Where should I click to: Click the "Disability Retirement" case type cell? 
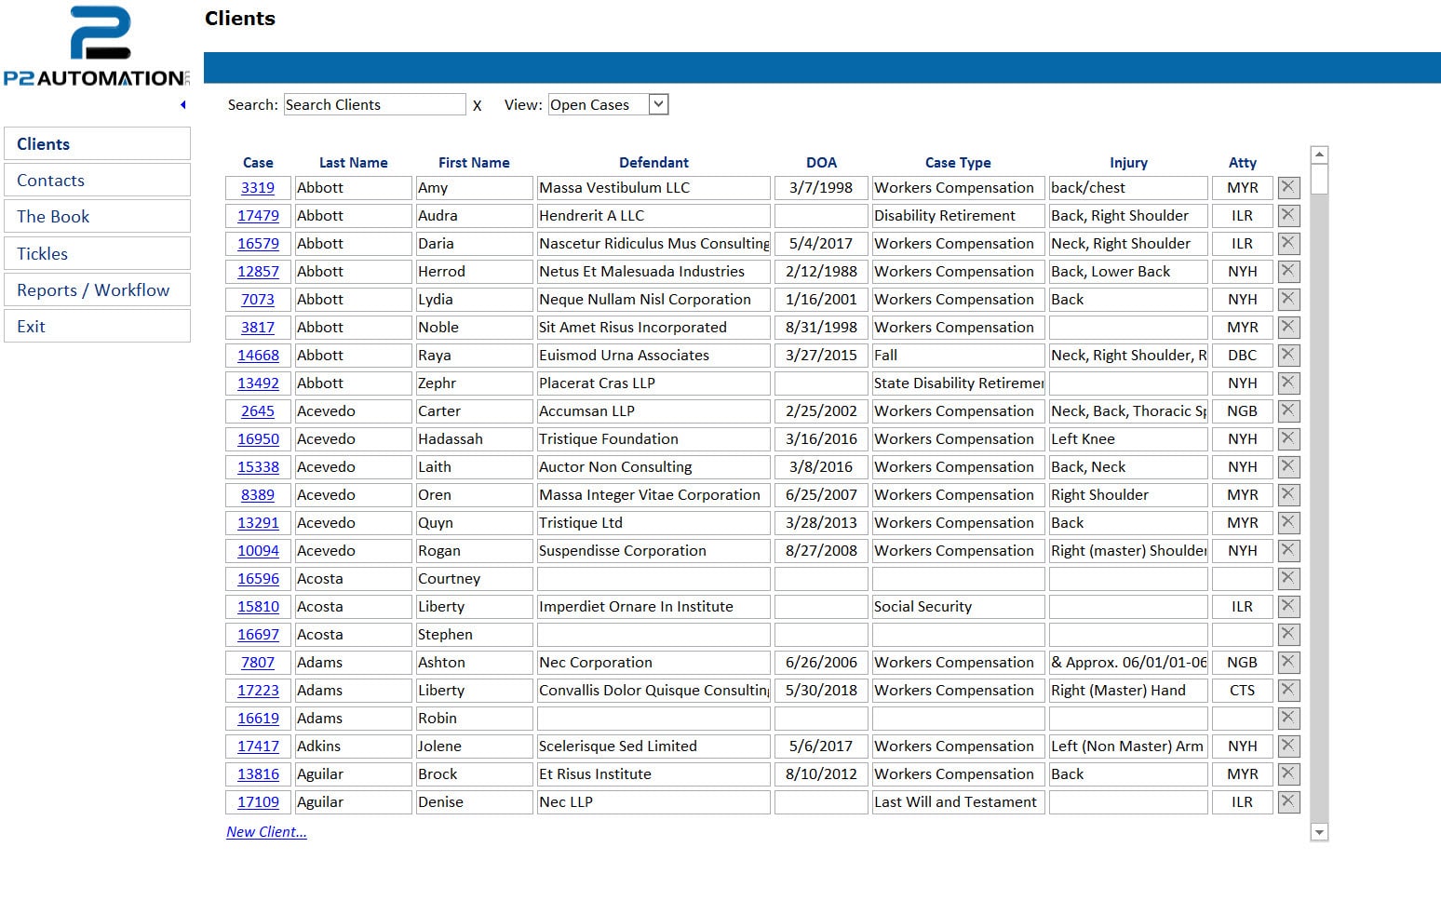tap(958, 215)
